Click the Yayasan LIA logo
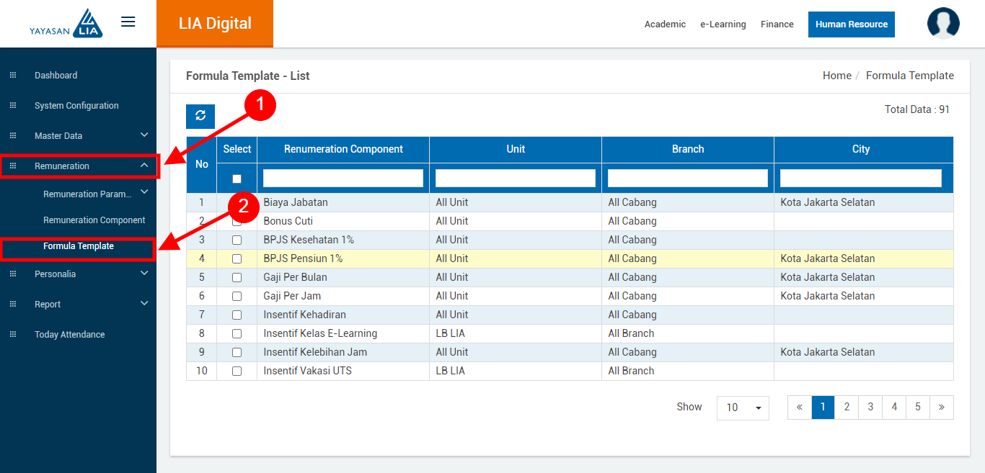985x473 pixels. pyautogui.click(x=66, y=24)
